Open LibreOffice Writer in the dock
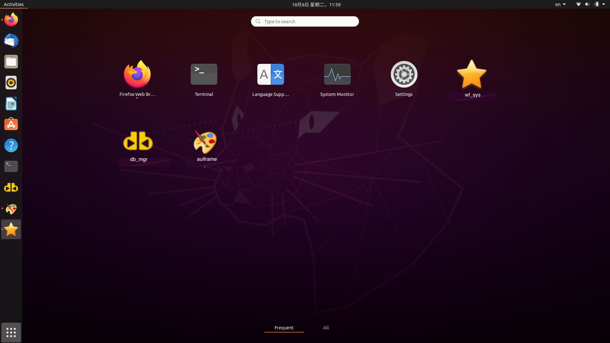This screenshot has width=610, height=343. click(11, 104)
